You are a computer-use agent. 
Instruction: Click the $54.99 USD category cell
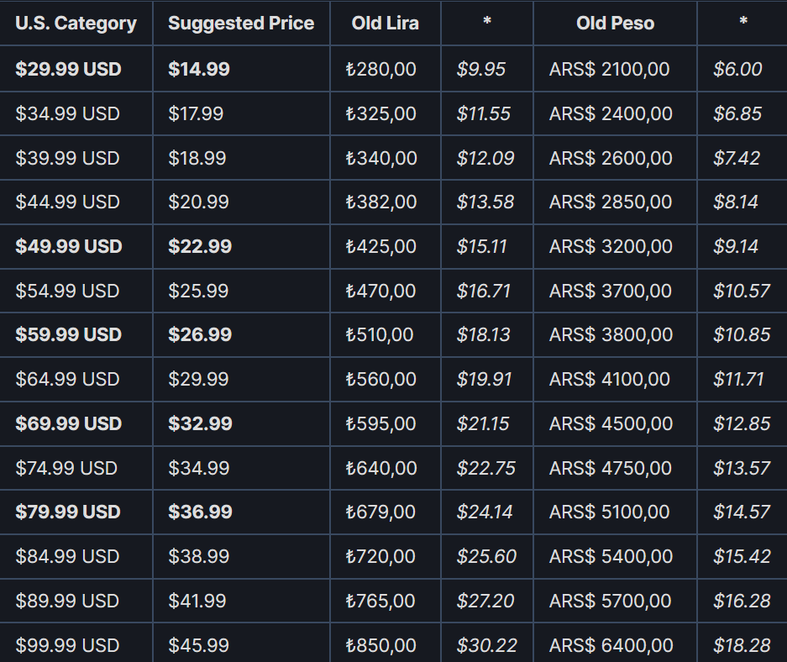[67, 291]
